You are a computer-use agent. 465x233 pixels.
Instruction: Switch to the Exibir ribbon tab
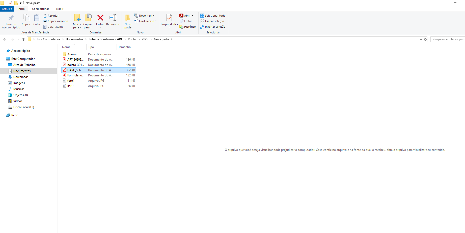click(60, 9)
